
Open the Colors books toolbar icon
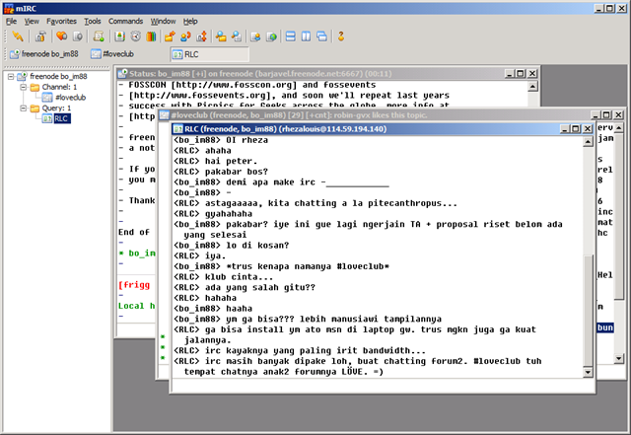pyautogui.click(x=151, y=36)
